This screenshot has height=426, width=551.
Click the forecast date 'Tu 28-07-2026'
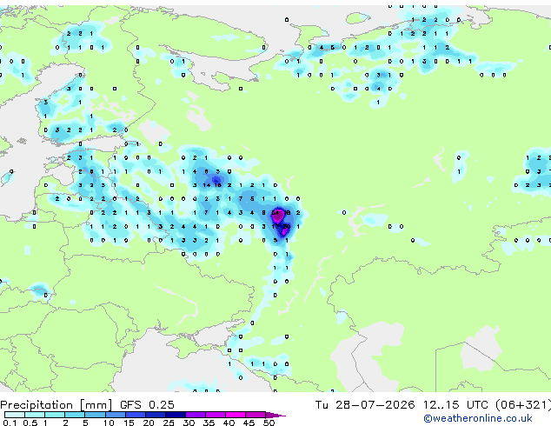(365, 405)
